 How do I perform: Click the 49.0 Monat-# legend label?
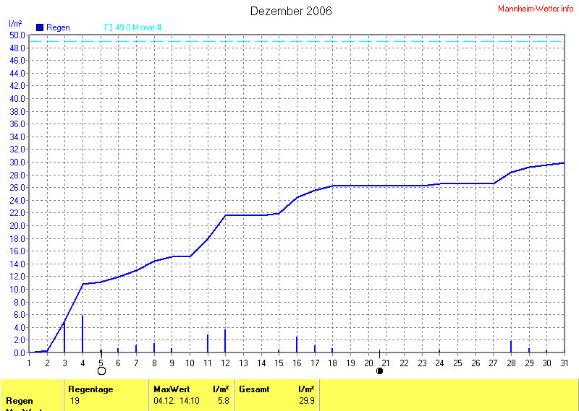[x=138, y=27]
